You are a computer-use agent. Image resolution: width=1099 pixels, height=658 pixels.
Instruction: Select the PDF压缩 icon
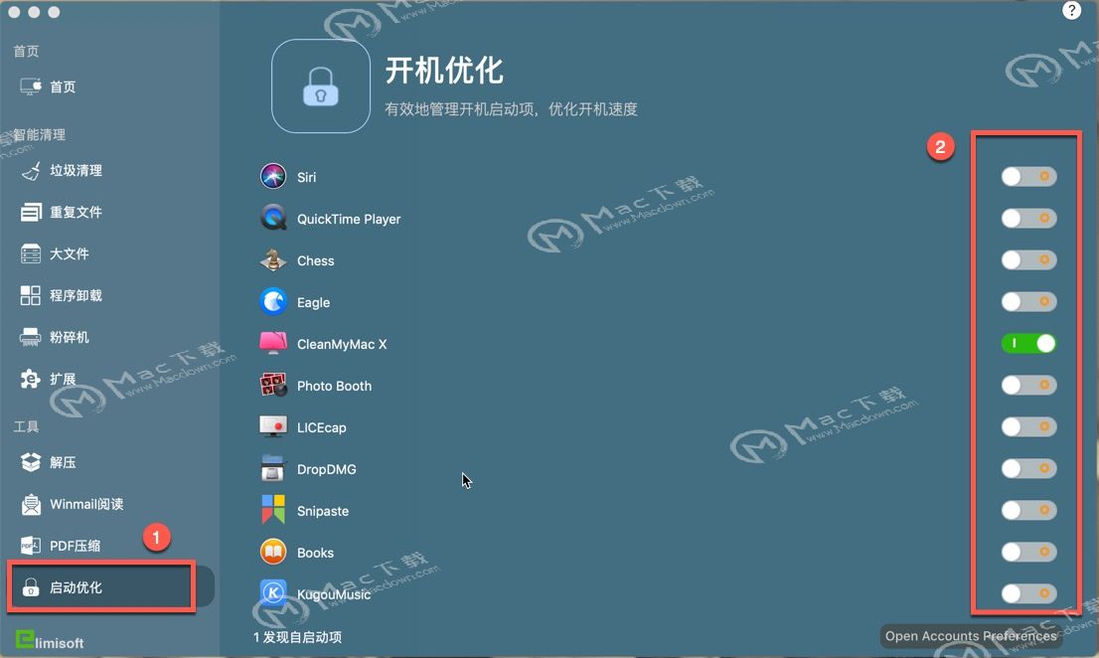[x=31, y=546]
